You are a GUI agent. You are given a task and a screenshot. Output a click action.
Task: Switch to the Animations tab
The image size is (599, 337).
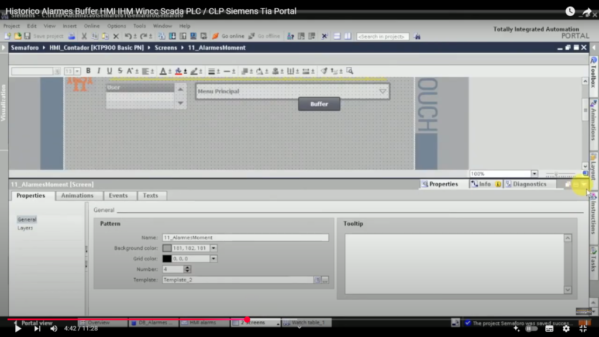(x=77, y=195)
